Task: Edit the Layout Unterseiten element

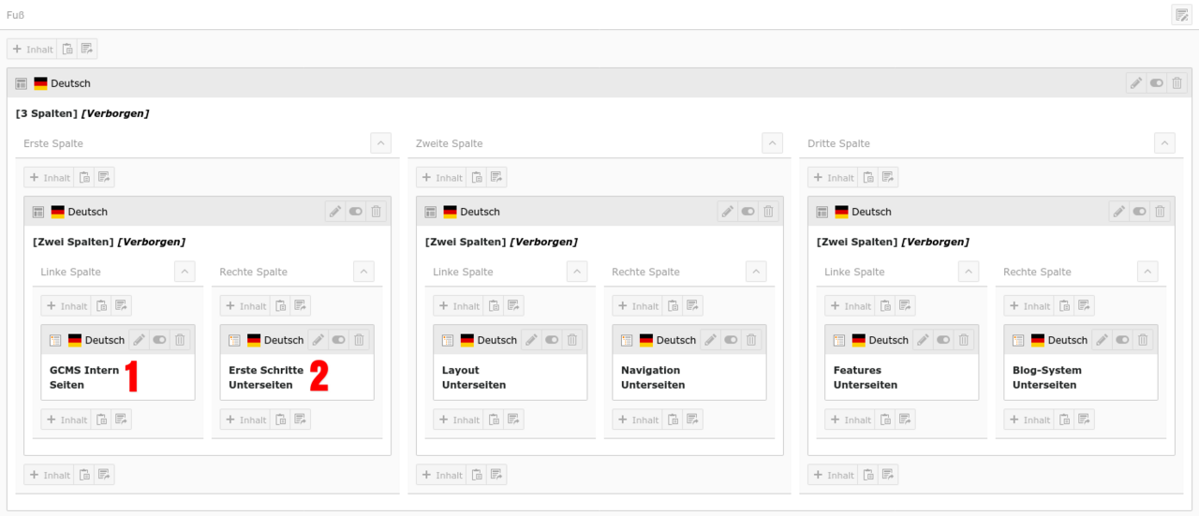Action: pyautogui.click(x=531, y=340)
